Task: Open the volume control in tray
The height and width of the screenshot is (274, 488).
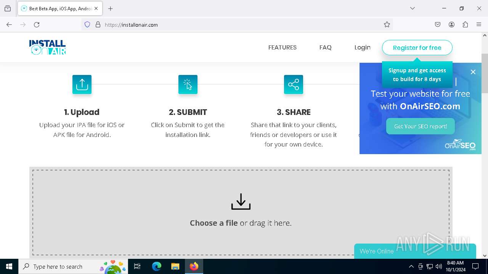Action: click(x=439, y=266)
